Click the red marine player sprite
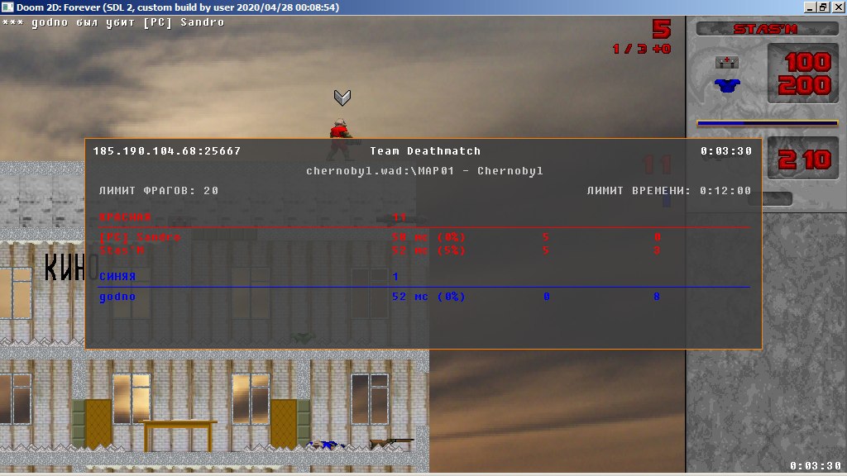The height and width of the screenshot is (476, 847). tap(342, 139)
